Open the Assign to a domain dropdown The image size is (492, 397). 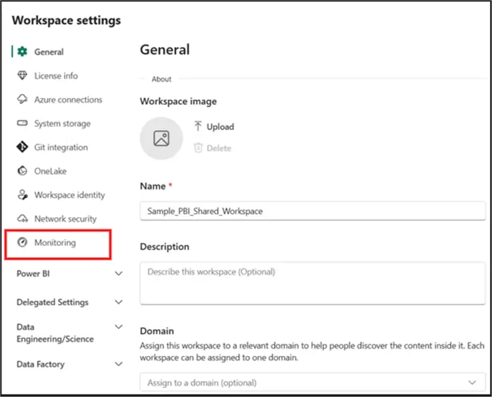click(x=313, y=383)
